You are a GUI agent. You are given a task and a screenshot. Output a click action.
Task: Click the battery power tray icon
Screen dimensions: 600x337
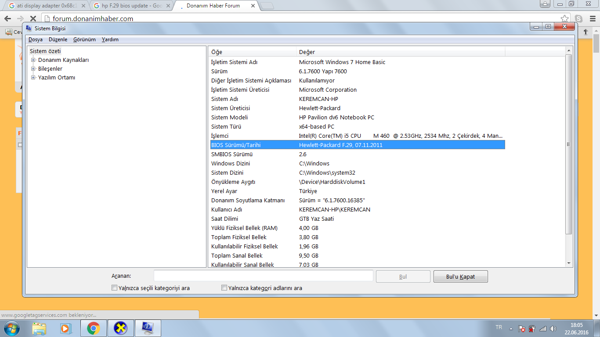point(532,328)
